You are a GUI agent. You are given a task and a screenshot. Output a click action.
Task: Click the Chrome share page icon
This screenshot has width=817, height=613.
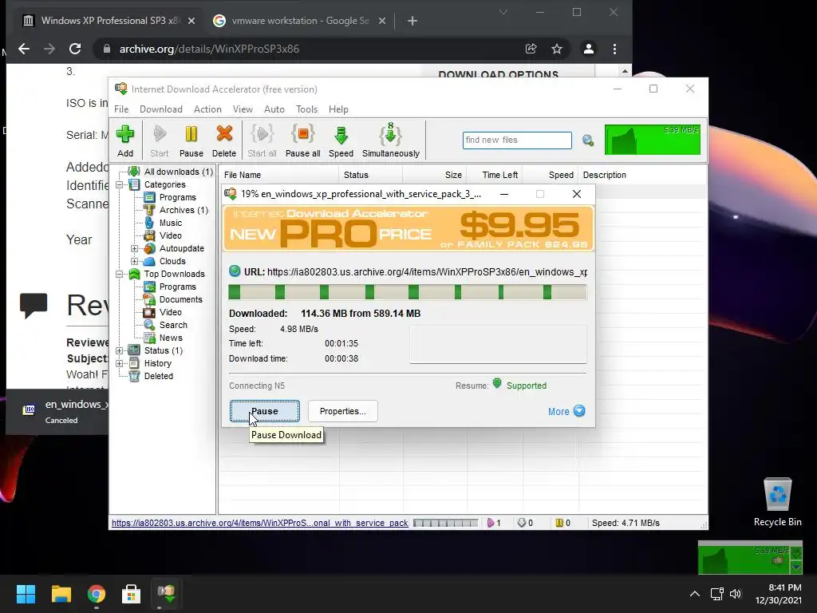tap(531, 49)
